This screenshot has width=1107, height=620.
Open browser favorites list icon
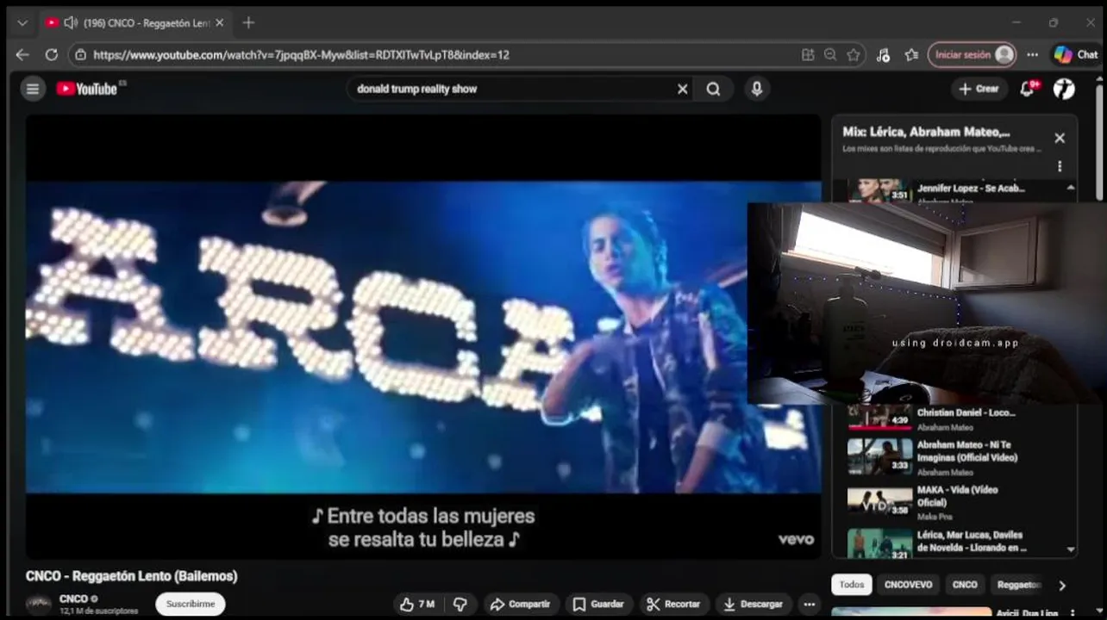911,54
